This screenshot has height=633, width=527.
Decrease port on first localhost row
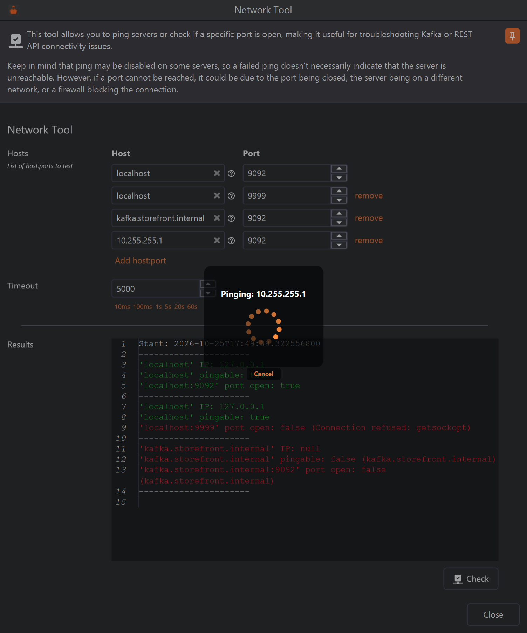click(x=339, y=178)
